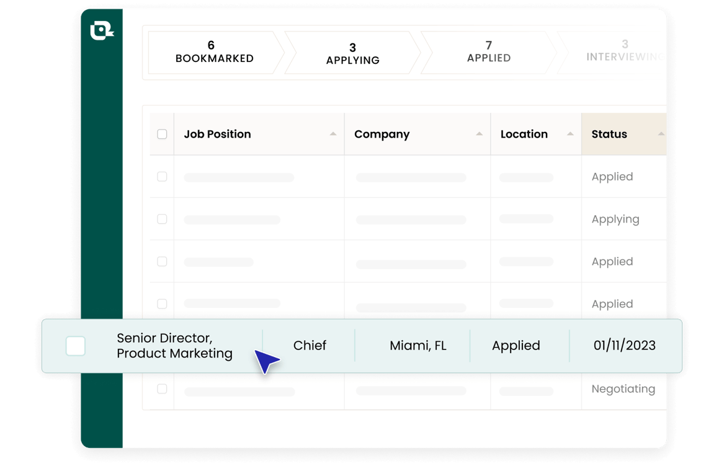Screen dimensions: 724x476
Task: Sort by the Company column arrow
Action: click(x=480, y=134)
